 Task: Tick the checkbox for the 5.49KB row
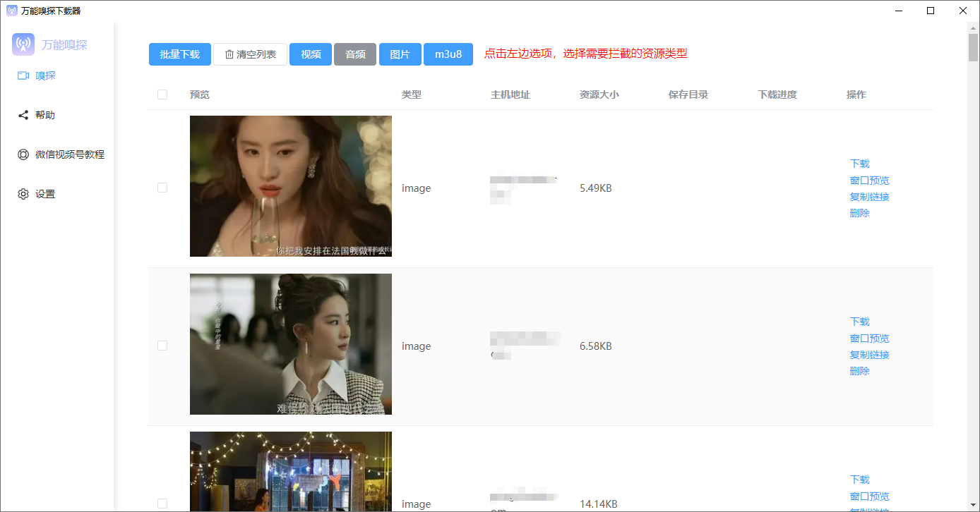[162, 188]
